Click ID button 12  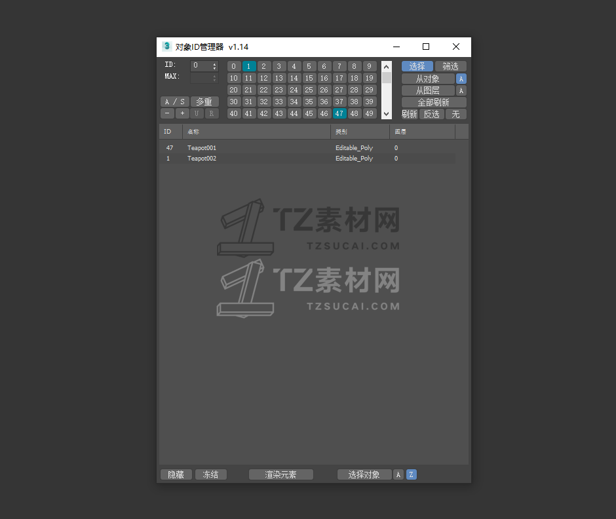tap(264, 78)
